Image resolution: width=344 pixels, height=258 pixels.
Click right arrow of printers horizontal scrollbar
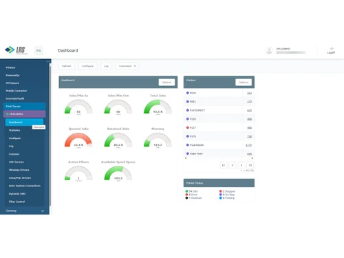point(252,158)
